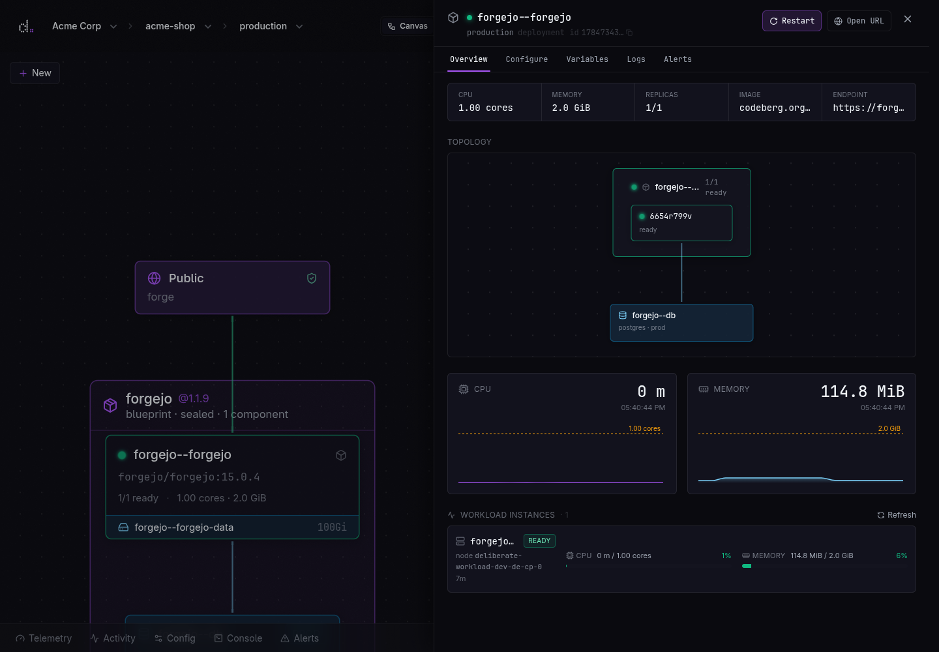Open the production environment dropdown
The image size is (939, 652).
[271, 26]
